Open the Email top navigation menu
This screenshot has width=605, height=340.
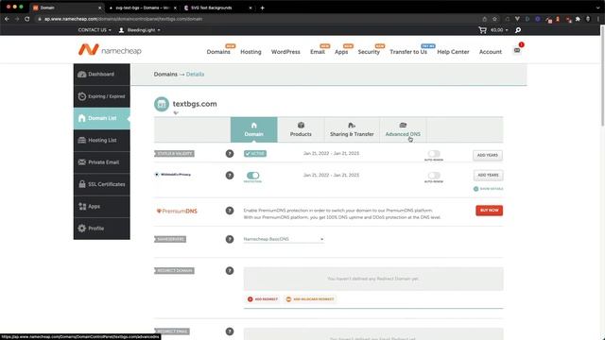tap(318, 52)
